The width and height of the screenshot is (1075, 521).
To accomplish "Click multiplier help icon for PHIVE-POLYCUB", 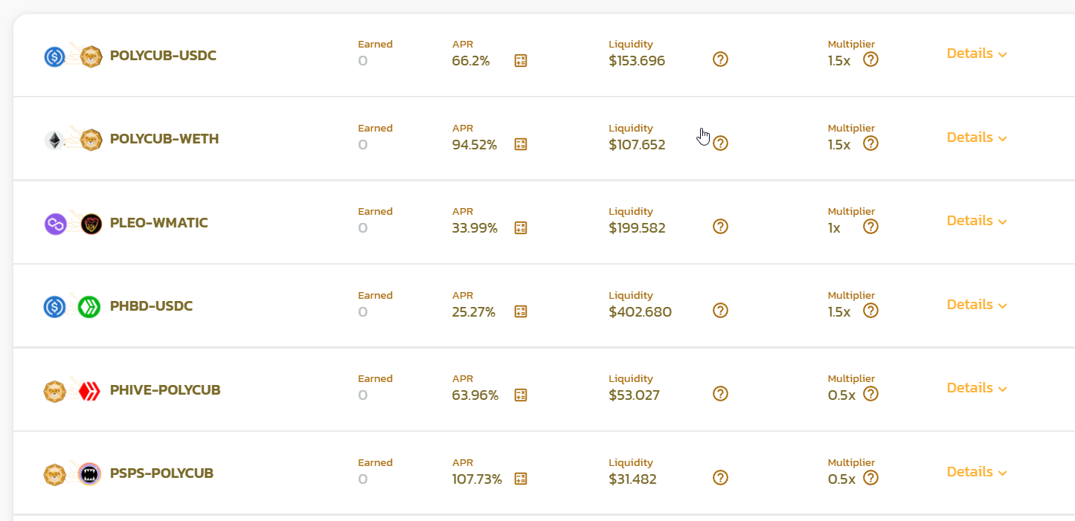I will pyautogui.click(x=870, y=394).
